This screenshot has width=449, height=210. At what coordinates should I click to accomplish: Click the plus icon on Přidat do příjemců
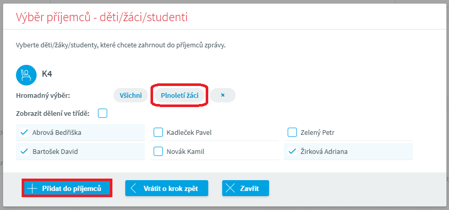click(x=32, y=188)
